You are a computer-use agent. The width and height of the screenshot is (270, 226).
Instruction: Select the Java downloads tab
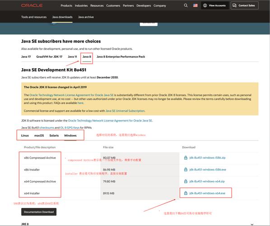point(62,17)
